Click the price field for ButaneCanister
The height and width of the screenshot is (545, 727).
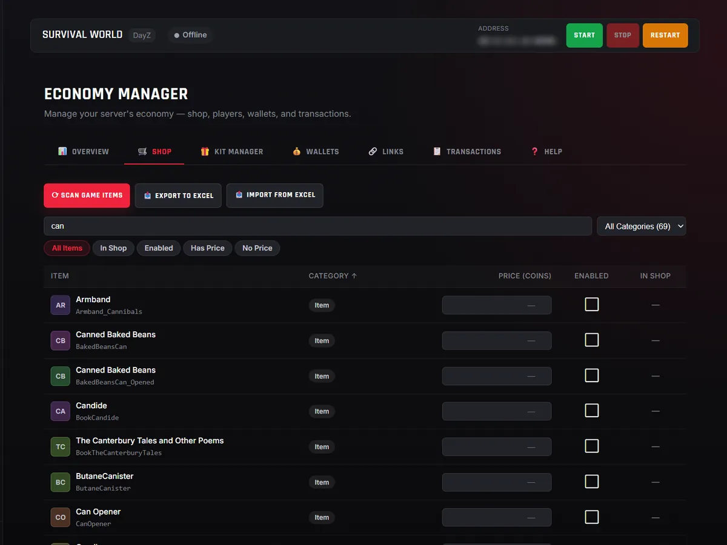point(497,482)
